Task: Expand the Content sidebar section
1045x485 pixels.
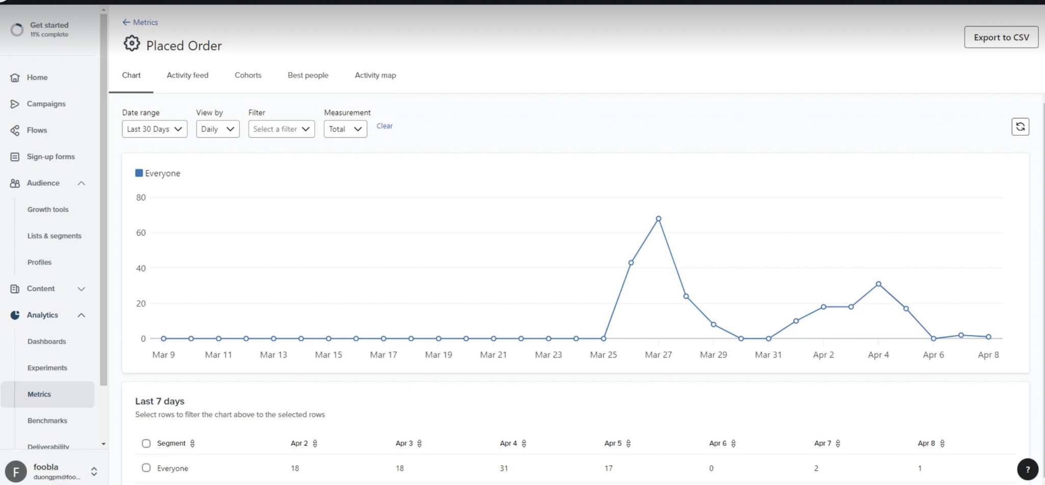Action: pos(81,289)
